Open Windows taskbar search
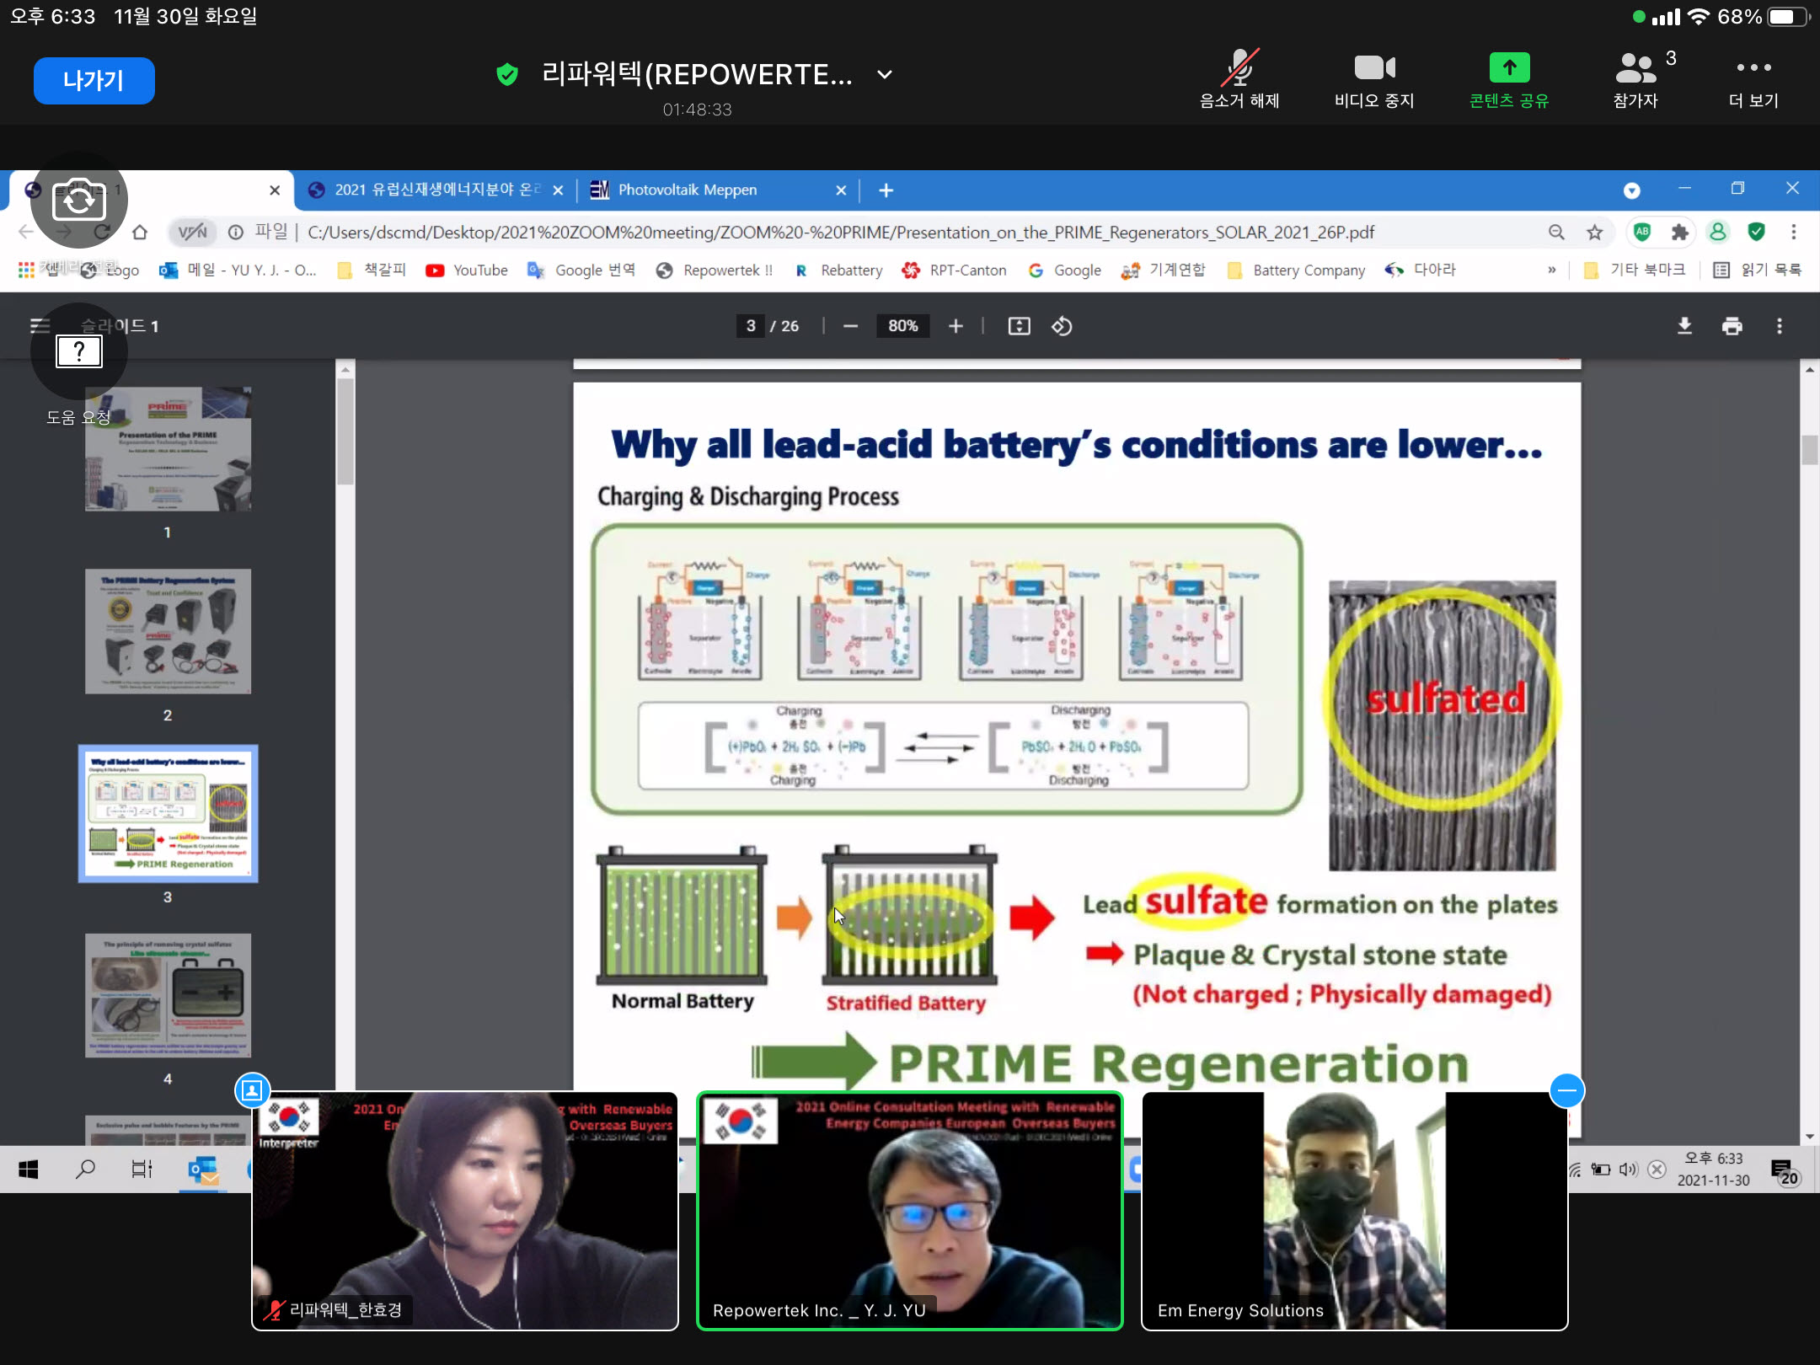This screenshot has width=1820, height=1365. pyautogui.click(x=85, y=1169)
